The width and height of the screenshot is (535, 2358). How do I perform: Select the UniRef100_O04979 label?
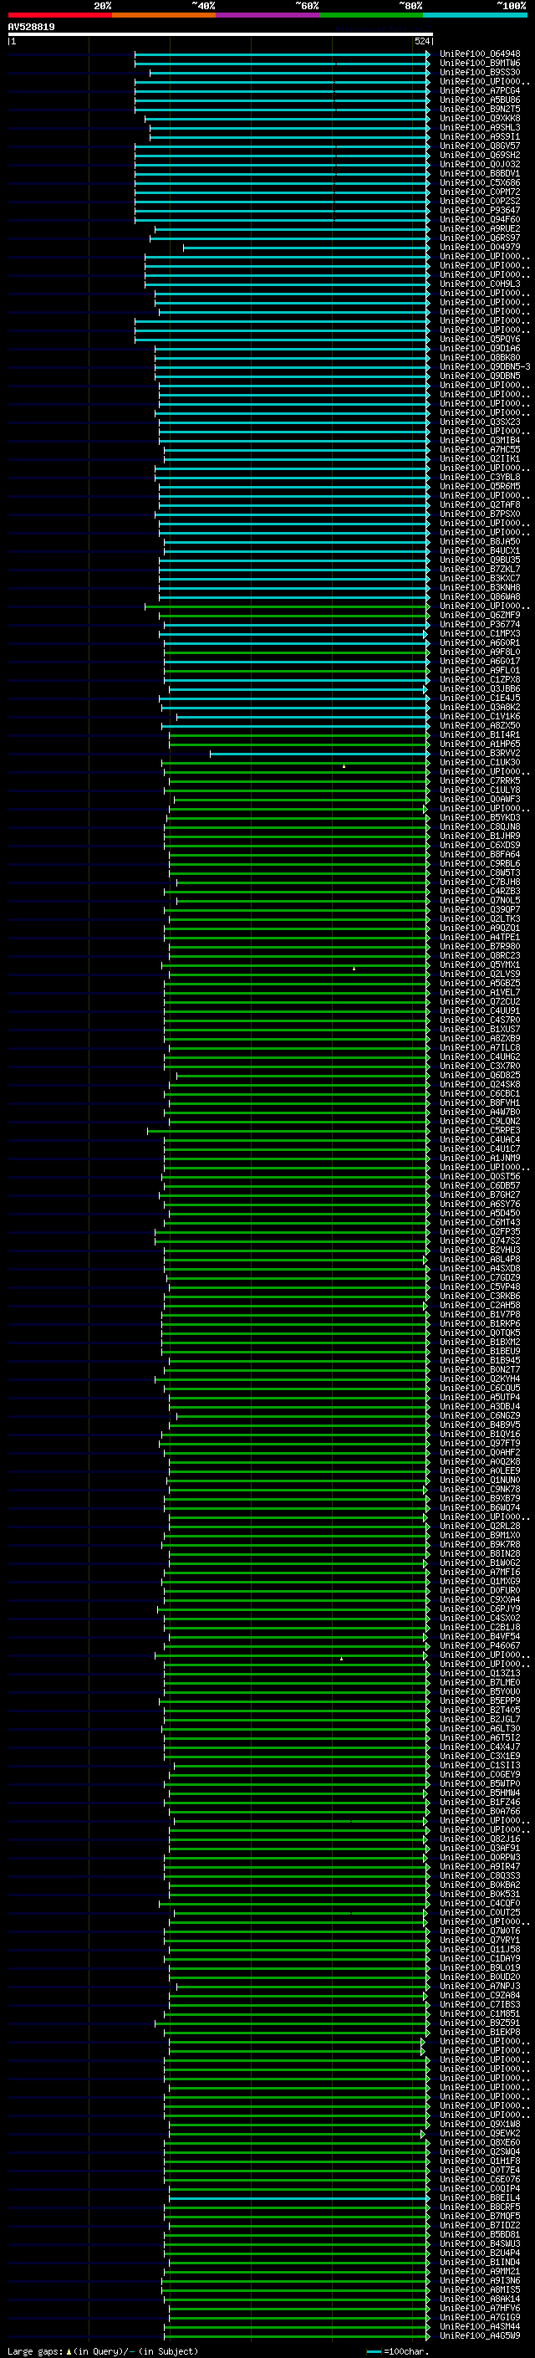[x=480, y=247]
